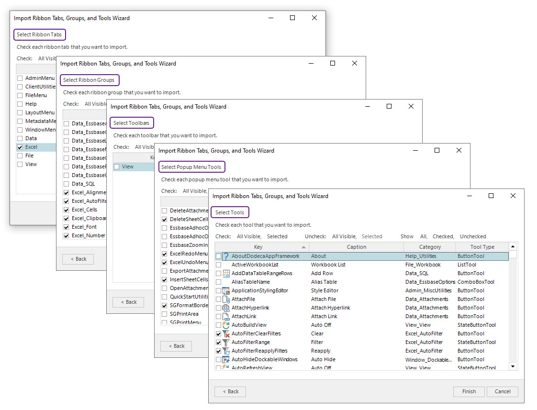The width and height of the screenshot is (537, 410).
Task: Uncheck Excel in the Select Ribbon Tabs window
Action: coord(20,147)
